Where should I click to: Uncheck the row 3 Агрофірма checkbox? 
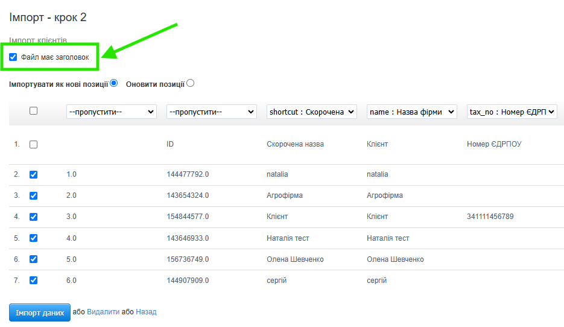[34, 195]
